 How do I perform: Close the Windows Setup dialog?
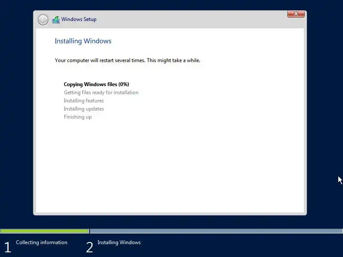click(x=296, y=14)
